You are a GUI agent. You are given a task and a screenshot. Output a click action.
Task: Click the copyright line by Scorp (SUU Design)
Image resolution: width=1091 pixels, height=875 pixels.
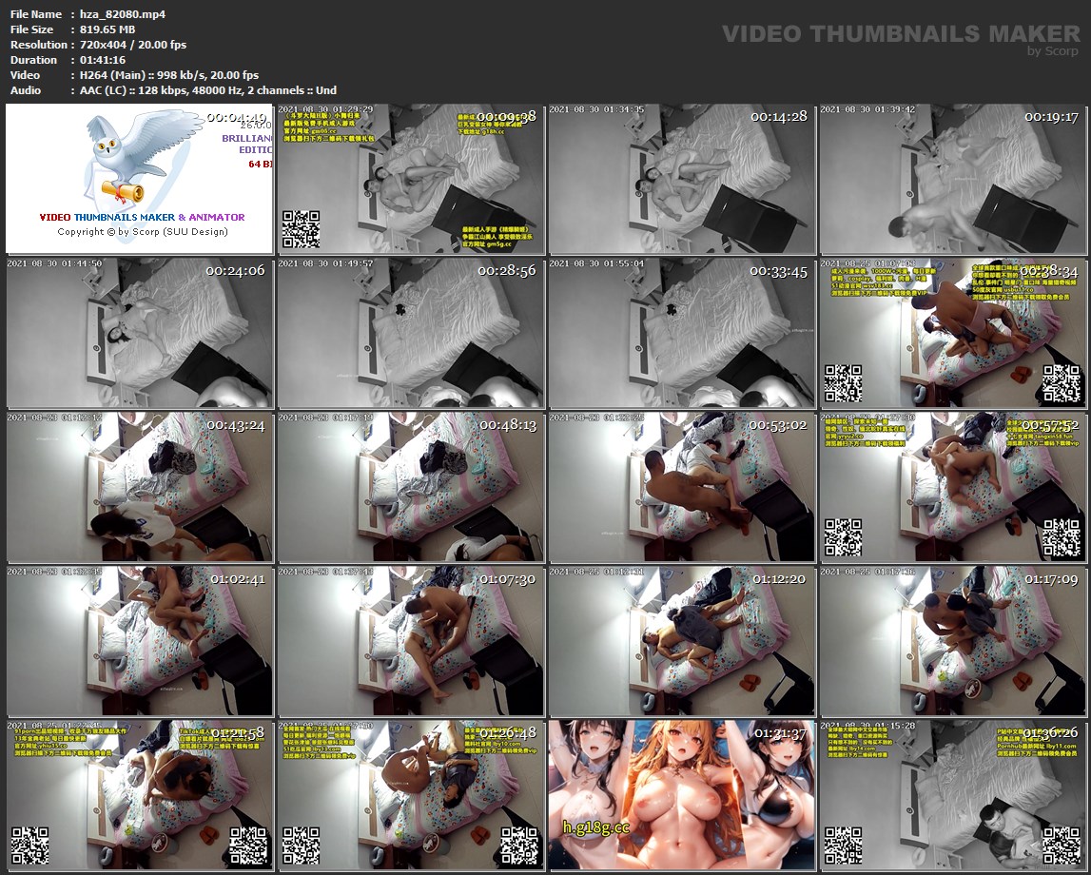click(x=143, y=232)
